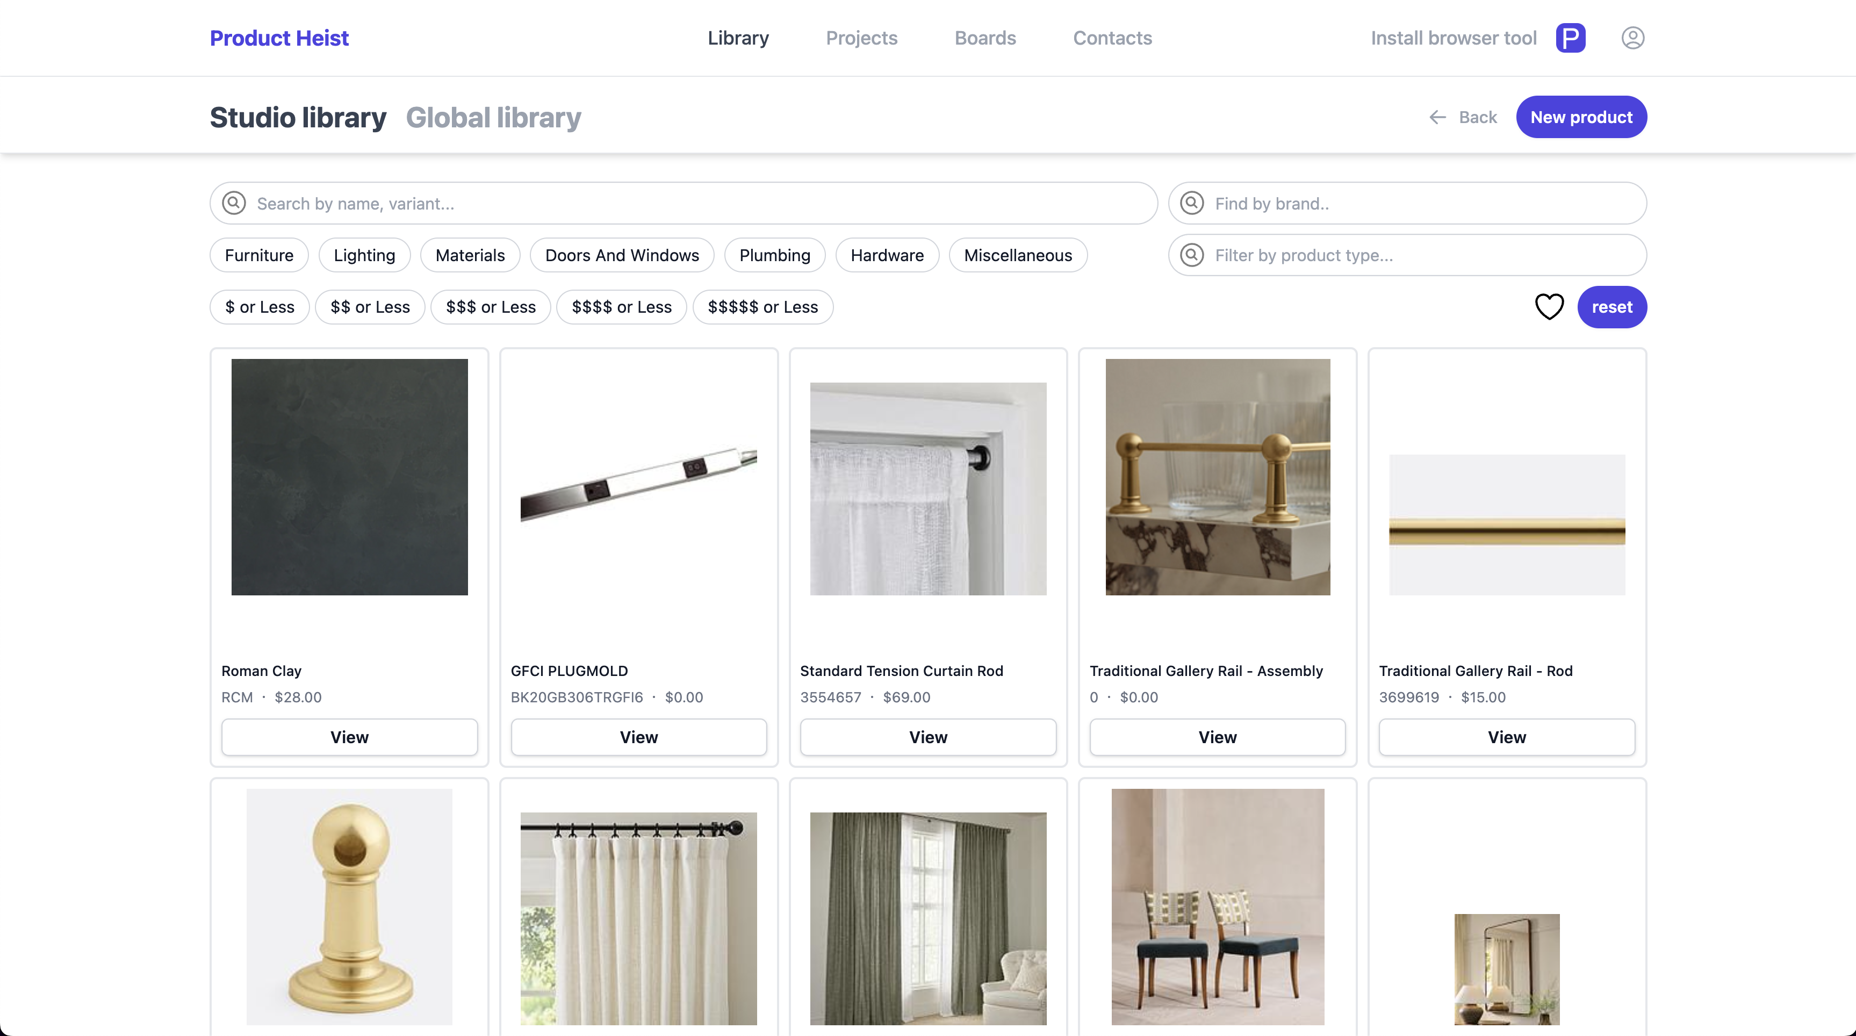Focus the Filter by product type field

pyautogui.click(x=1407, y=255)
